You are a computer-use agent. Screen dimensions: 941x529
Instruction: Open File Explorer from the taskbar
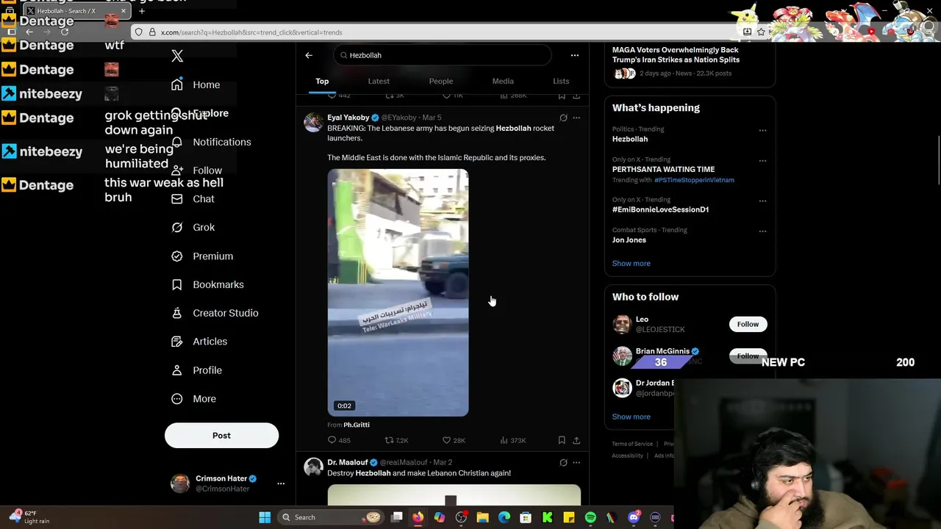(482, 517)
